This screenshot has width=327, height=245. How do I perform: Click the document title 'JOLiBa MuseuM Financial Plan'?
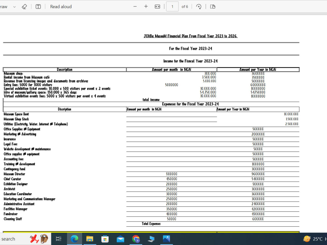(x=191, y=36)
